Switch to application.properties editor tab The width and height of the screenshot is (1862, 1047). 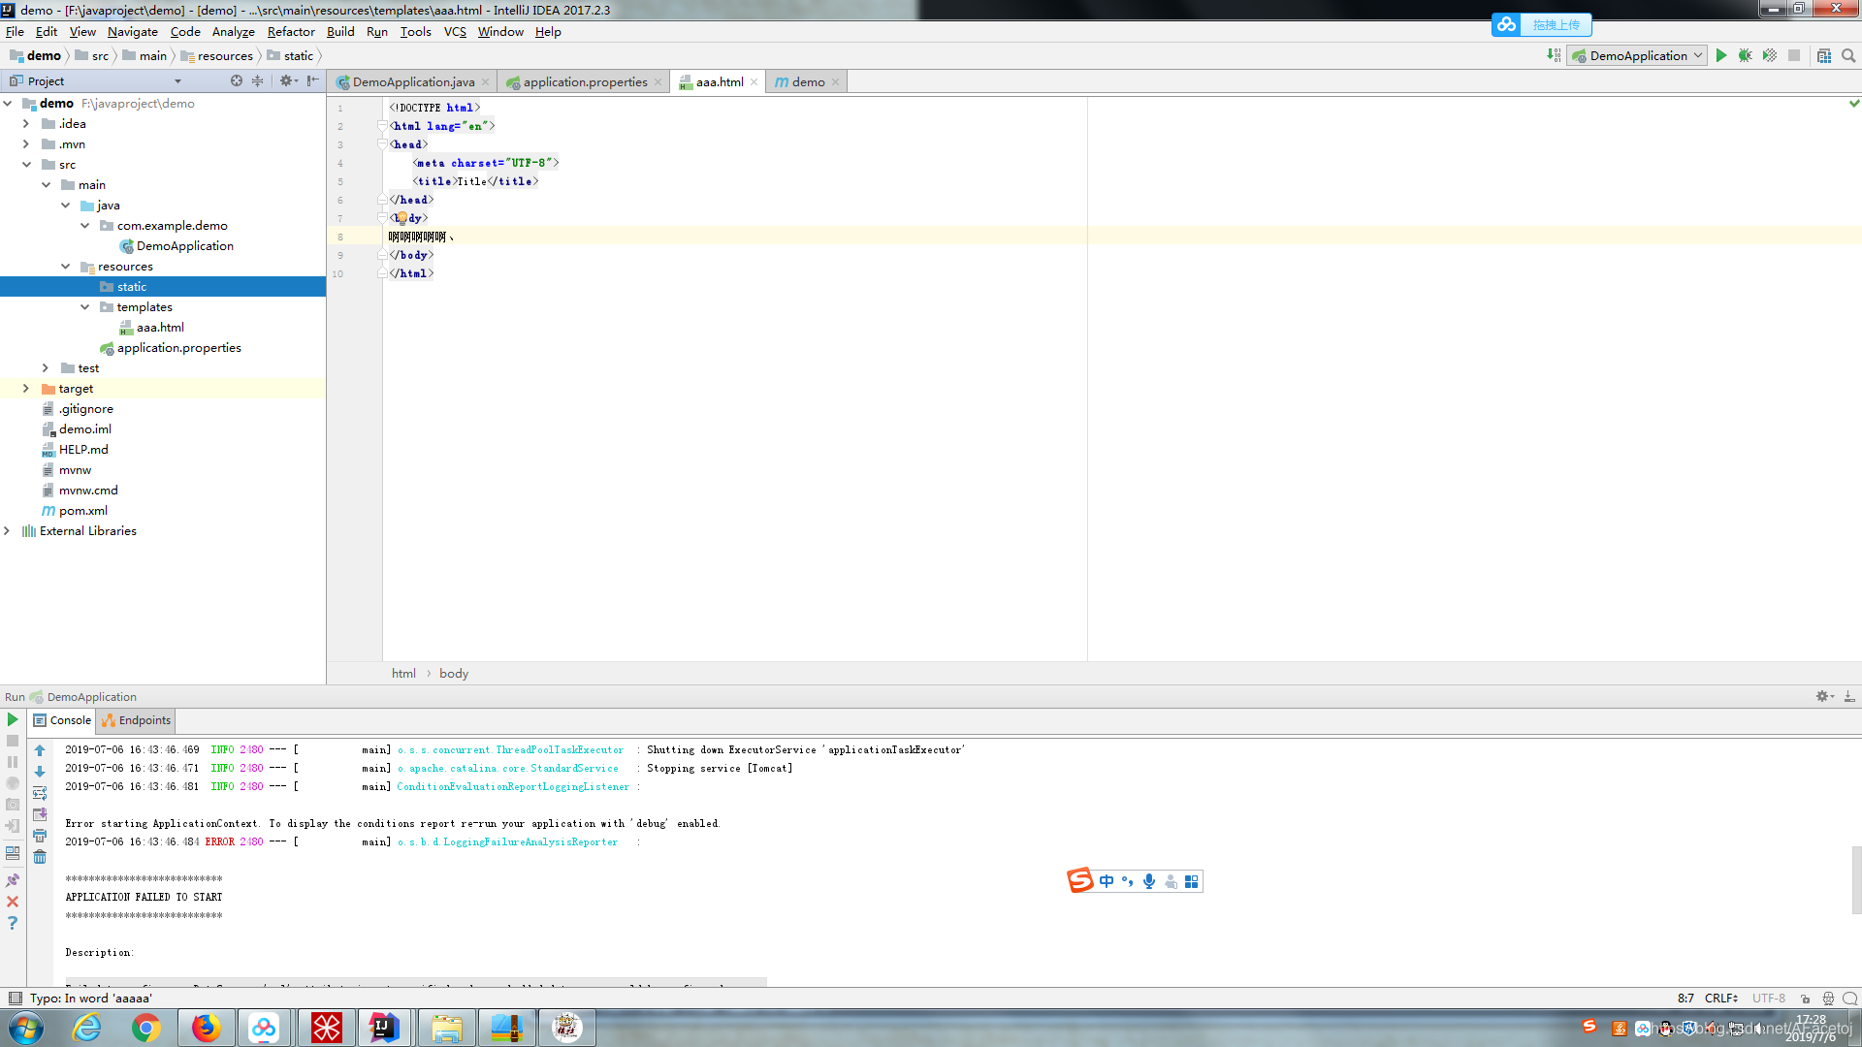pos(585,81)
